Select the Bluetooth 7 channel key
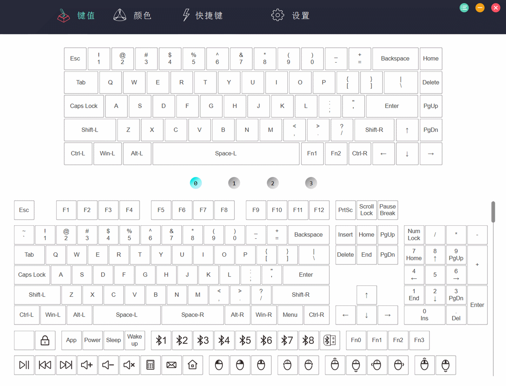This screenshot has width=506, height=386. pyautogui.click(x=287, y=340)
